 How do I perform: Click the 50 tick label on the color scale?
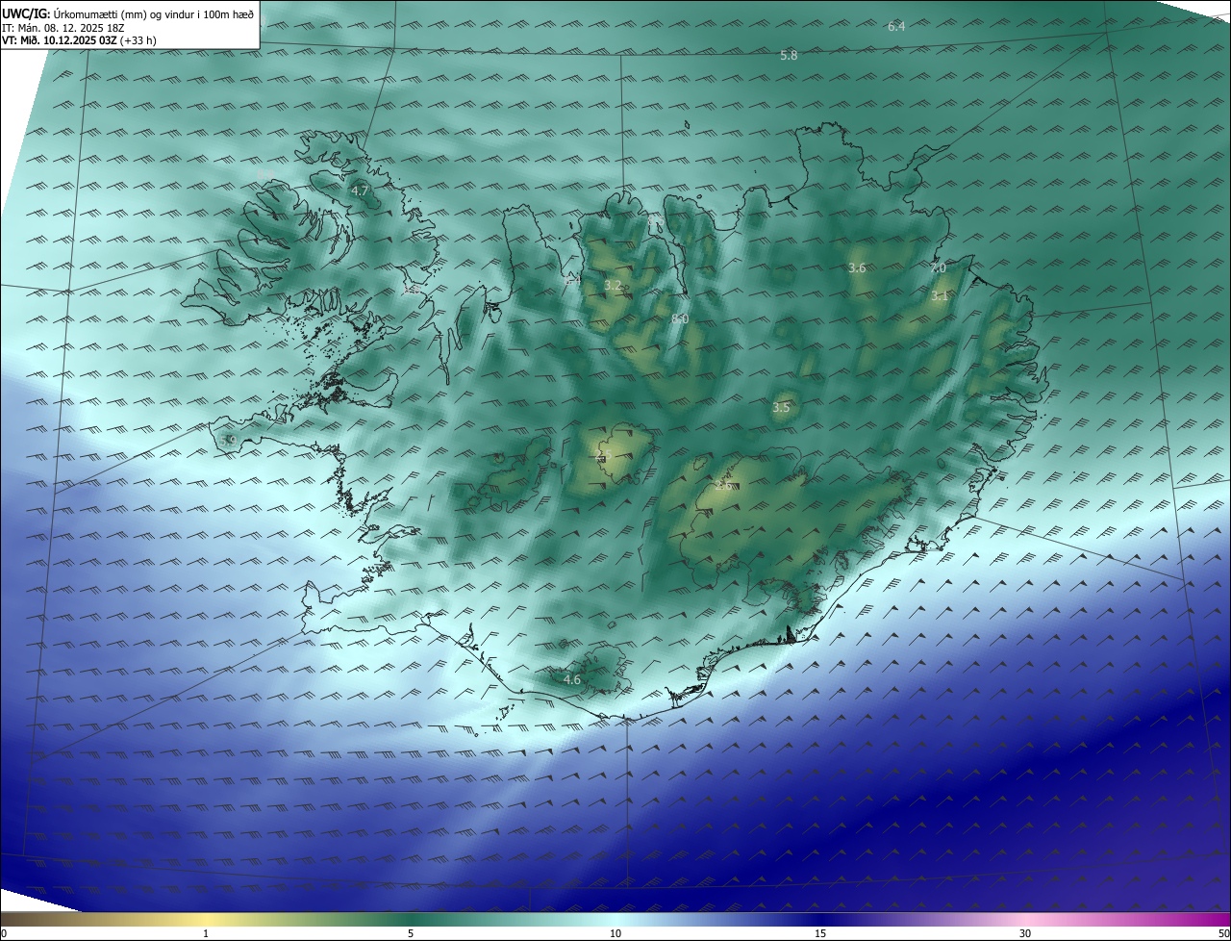1223,933
